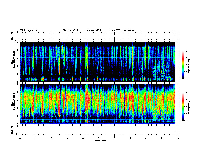The height and width of the screenshot is (155, 200).
Task: Click the "station=MOS" header label
Action: point(94,30)
